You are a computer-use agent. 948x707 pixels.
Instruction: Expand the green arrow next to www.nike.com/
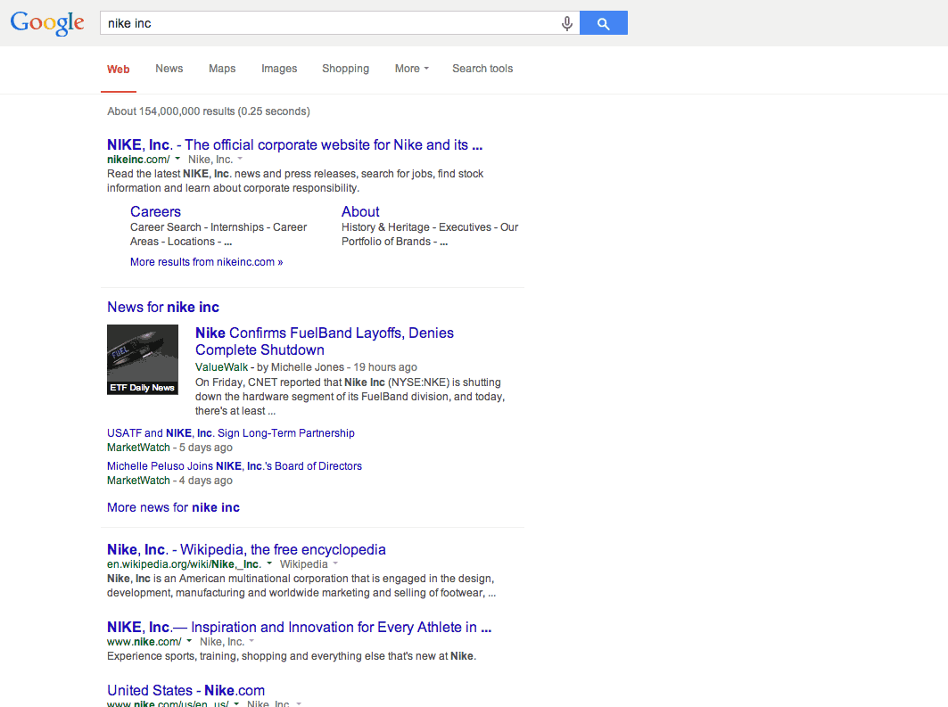pyautogui.click(x=189, y=641)
